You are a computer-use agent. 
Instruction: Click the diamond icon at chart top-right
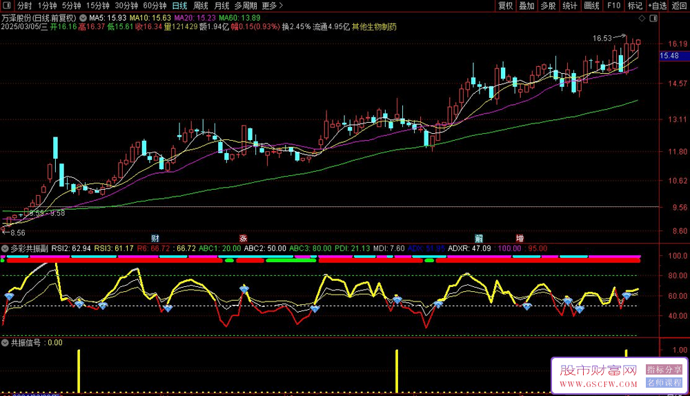[643, 17]
